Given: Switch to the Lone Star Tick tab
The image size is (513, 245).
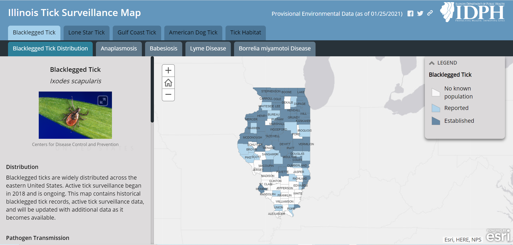Looking at the screenshot, I should pos(87,33).
